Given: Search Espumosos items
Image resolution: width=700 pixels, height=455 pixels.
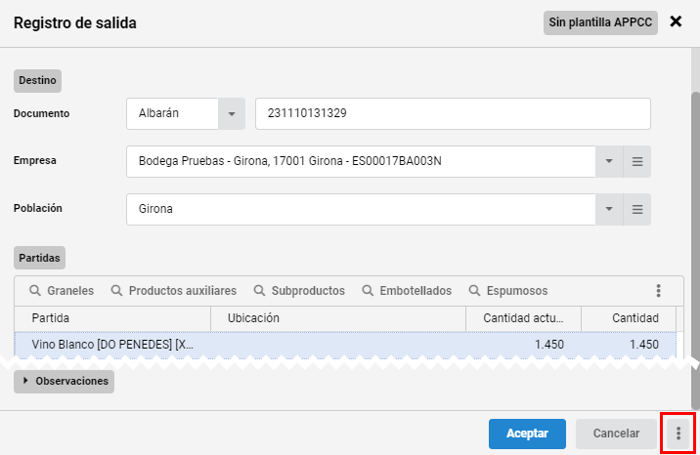Looking at the screenshot, I should (508, 291).
